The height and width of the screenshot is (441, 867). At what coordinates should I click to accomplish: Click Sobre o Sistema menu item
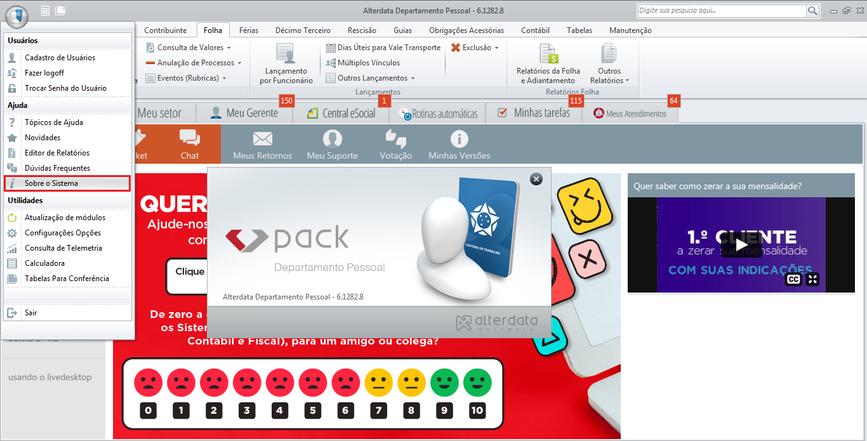point(68,183)
